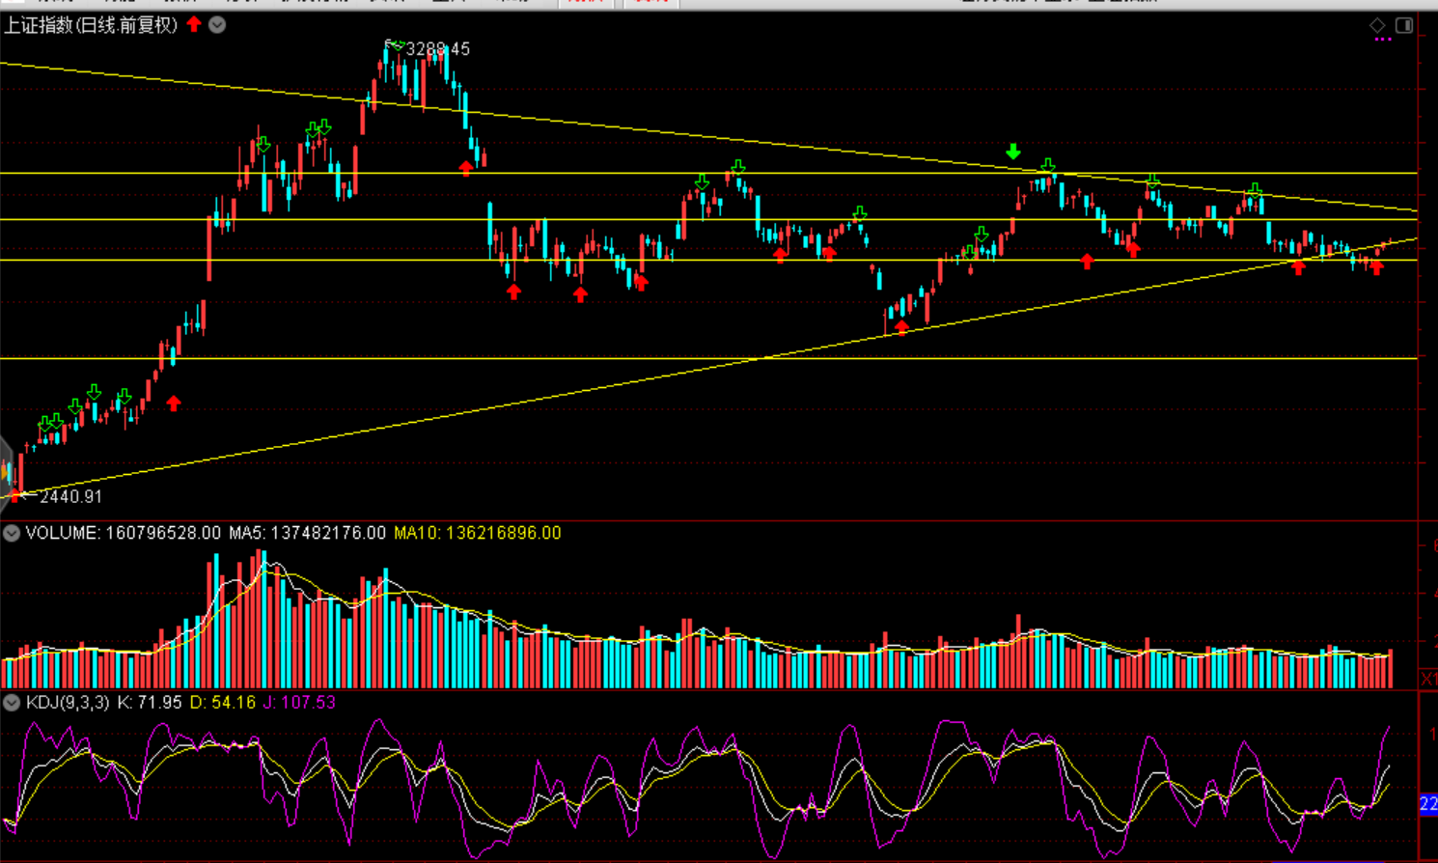The height and width of the screenshot is (863, 1438).
Task: Click the MA5 volume average label
Action: [307, 533]
